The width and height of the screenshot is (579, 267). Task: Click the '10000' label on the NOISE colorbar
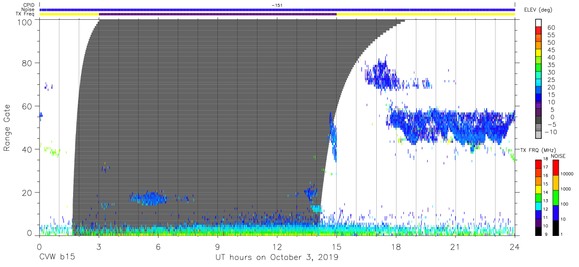(568, 175)
